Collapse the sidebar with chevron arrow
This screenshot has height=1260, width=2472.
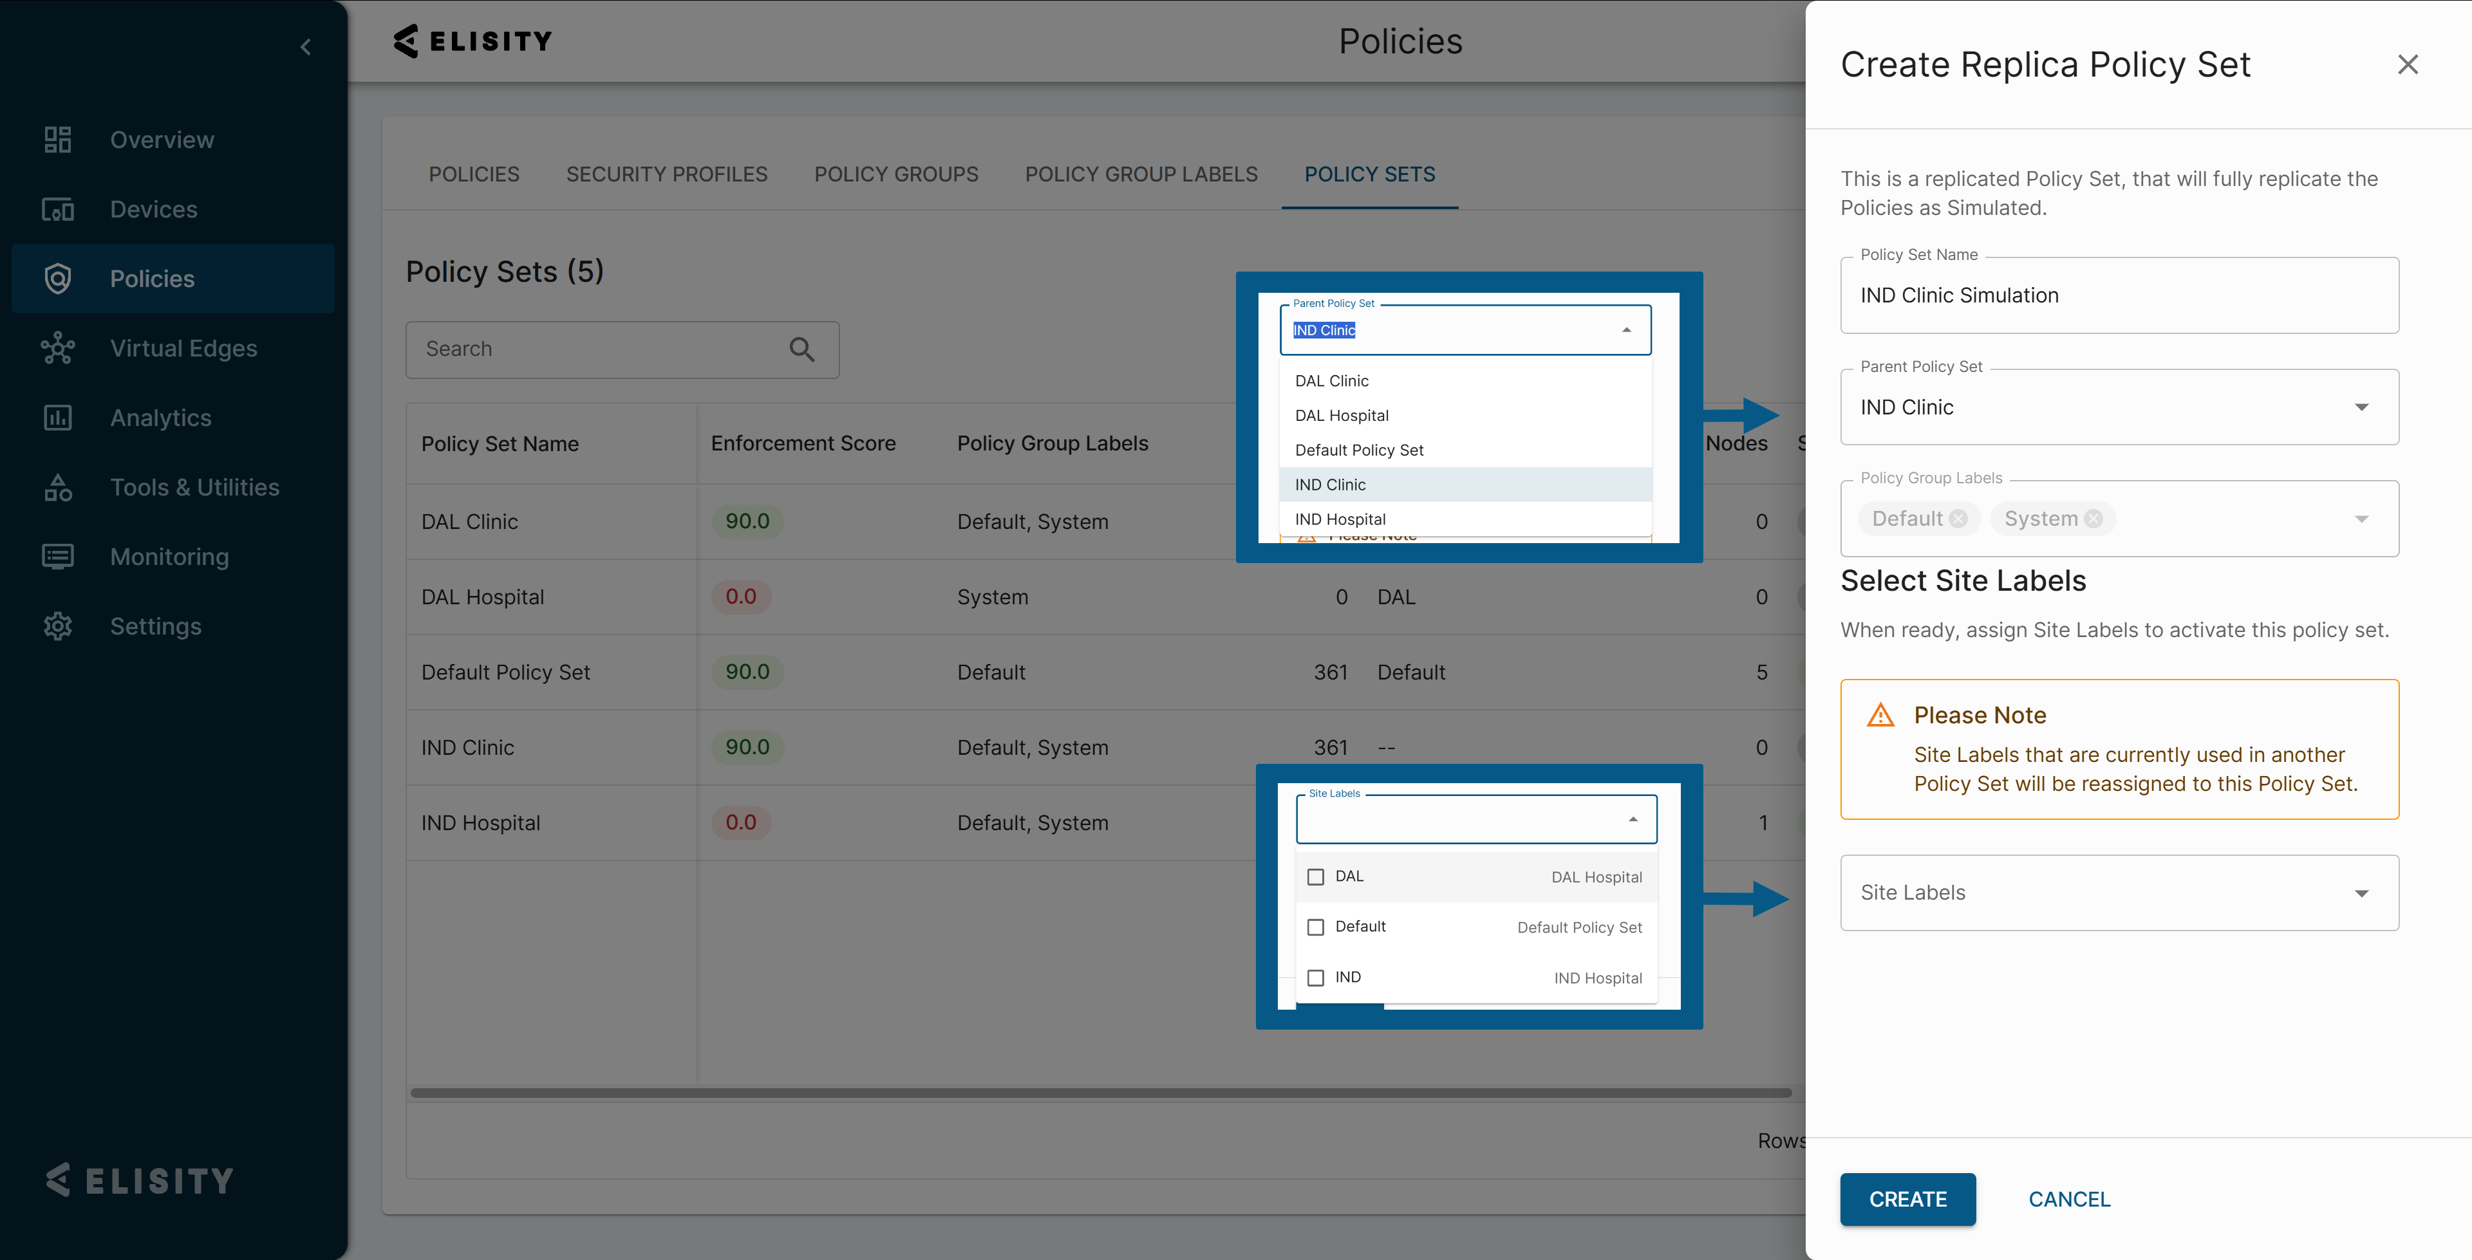point(305,47)
